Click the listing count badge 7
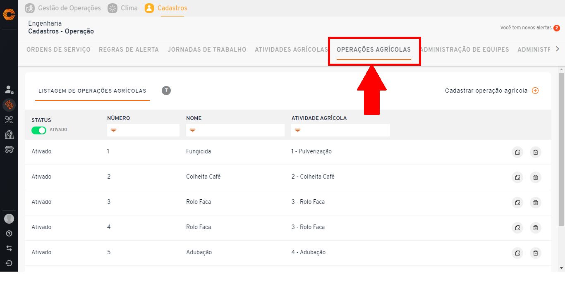The image size is (565, 301). (166, 90)
